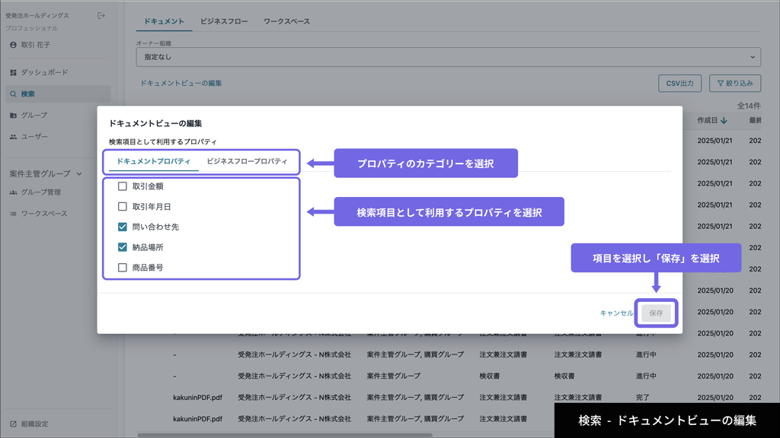Click the 絞り込み filter button

click(735, 84)
